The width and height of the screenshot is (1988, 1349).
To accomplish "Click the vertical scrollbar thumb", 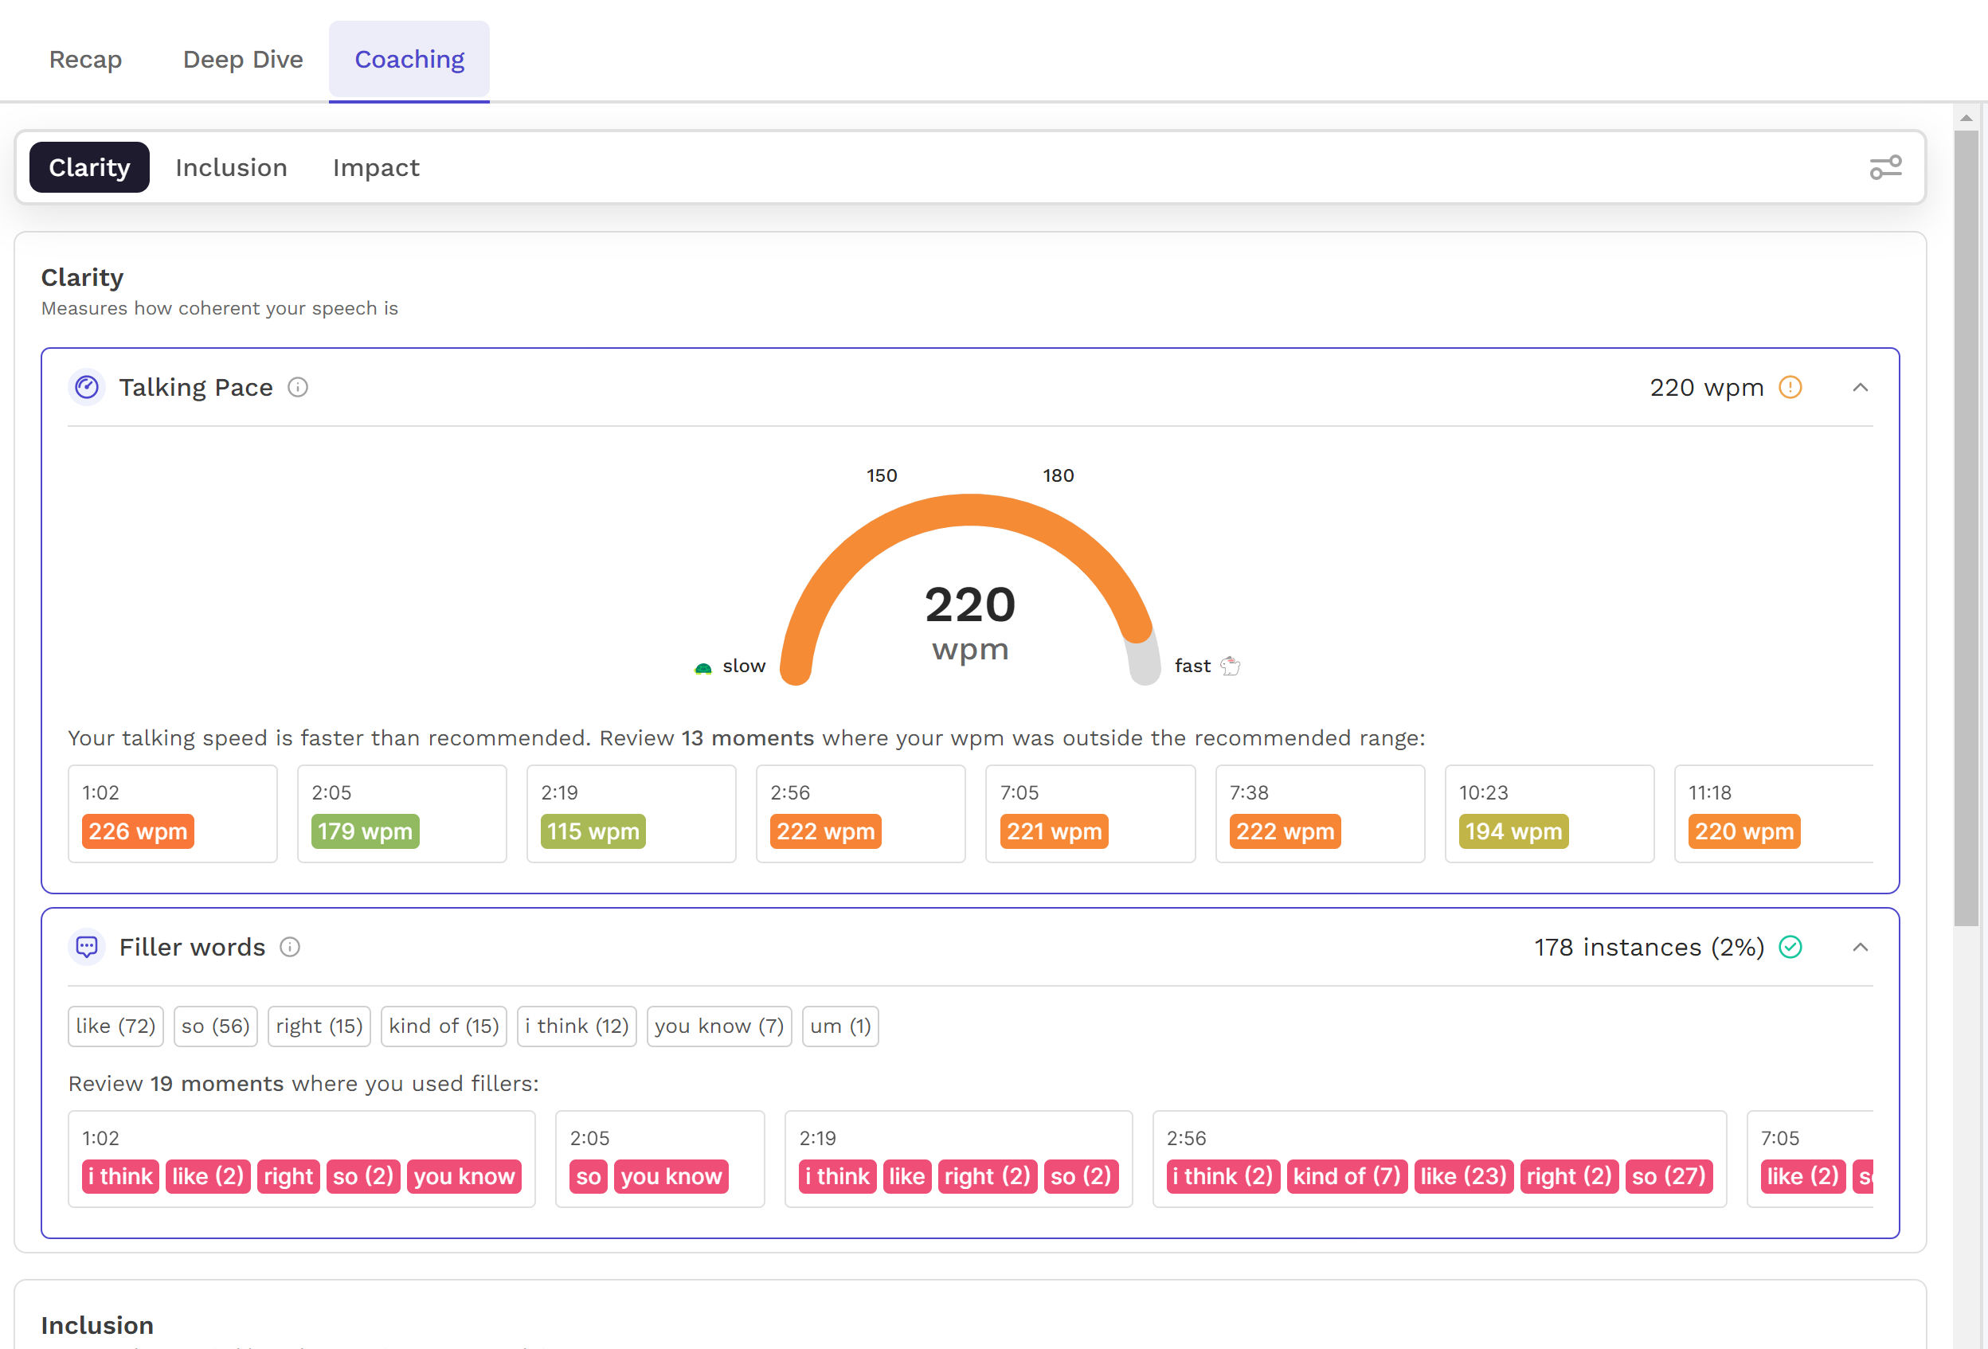I will pyautogui.click(x=1966, y=514).
